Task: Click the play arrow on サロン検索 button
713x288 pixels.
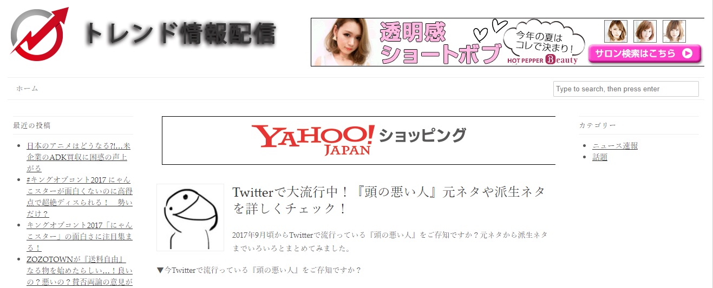Action: (x=687, y=53)
